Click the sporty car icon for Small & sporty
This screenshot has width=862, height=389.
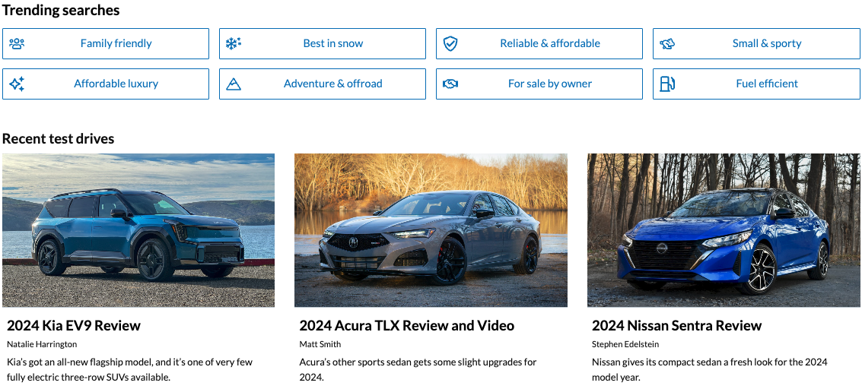667,43
